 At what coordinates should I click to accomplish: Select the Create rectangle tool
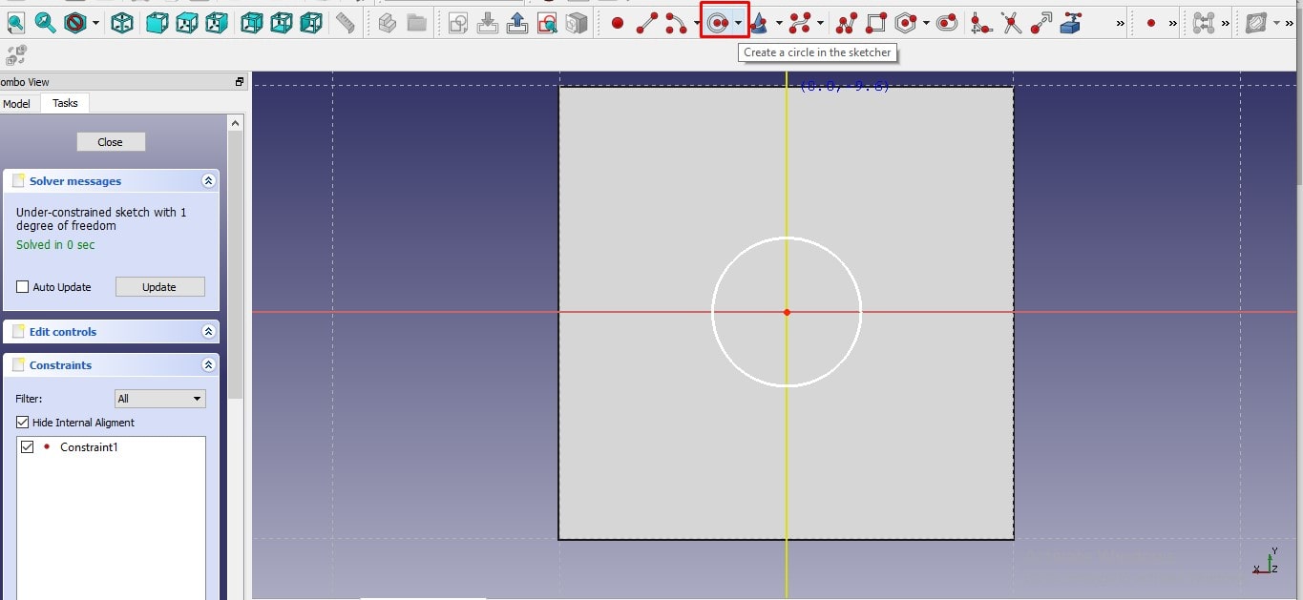(x=876, y=22)
